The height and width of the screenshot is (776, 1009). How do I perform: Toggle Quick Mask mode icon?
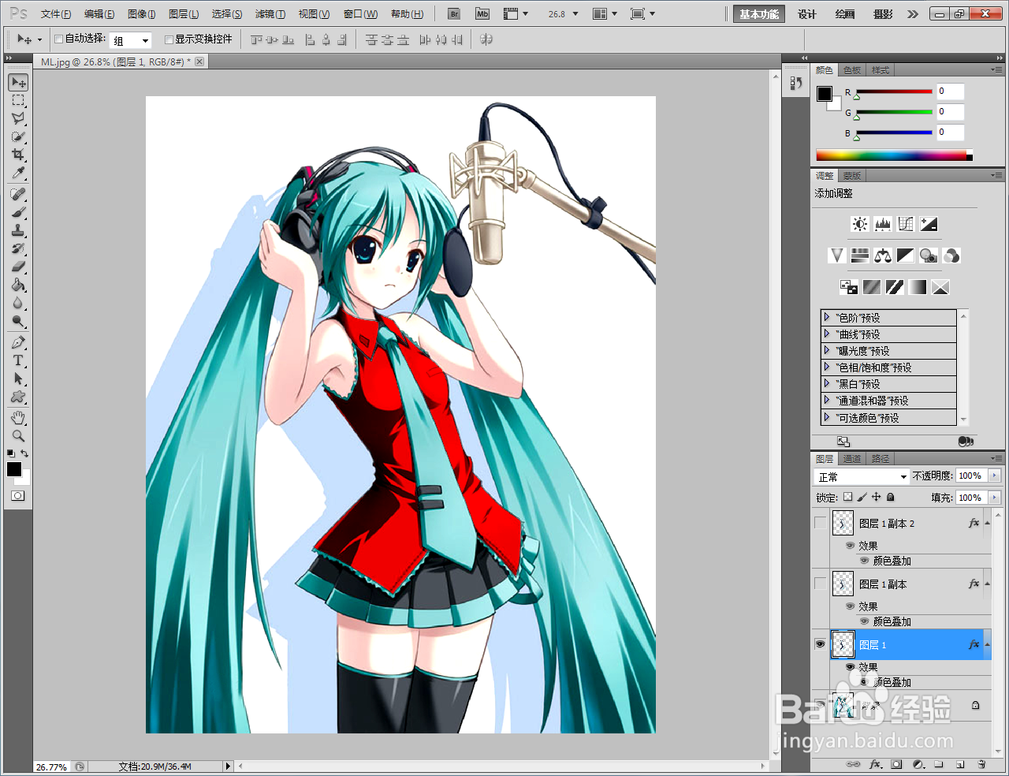(18, 496)
